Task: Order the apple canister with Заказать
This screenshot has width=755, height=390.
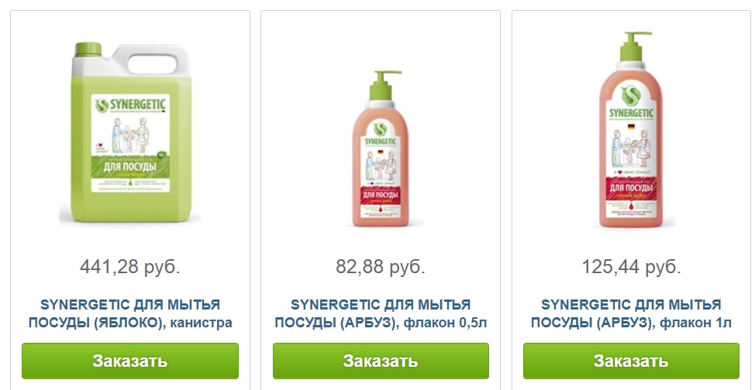Action: pos(130,361)
